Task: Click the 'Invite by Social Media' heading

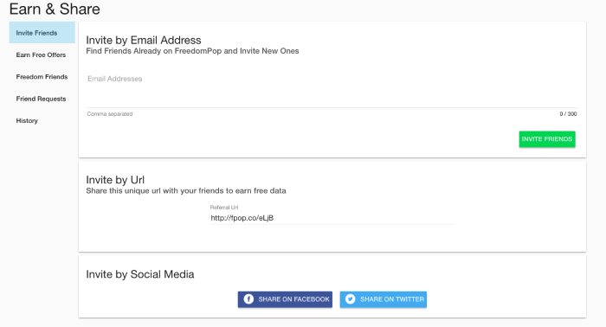Action: [x=140, y=274]
